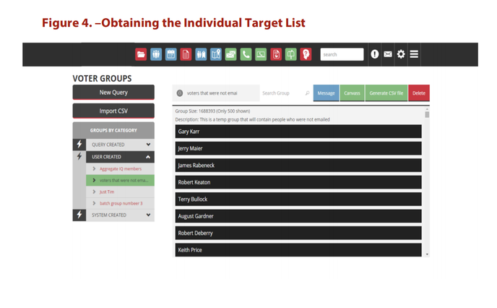Open the Just Tim group
This screenshot has width=497, height=308.
[x=107, y=192]
